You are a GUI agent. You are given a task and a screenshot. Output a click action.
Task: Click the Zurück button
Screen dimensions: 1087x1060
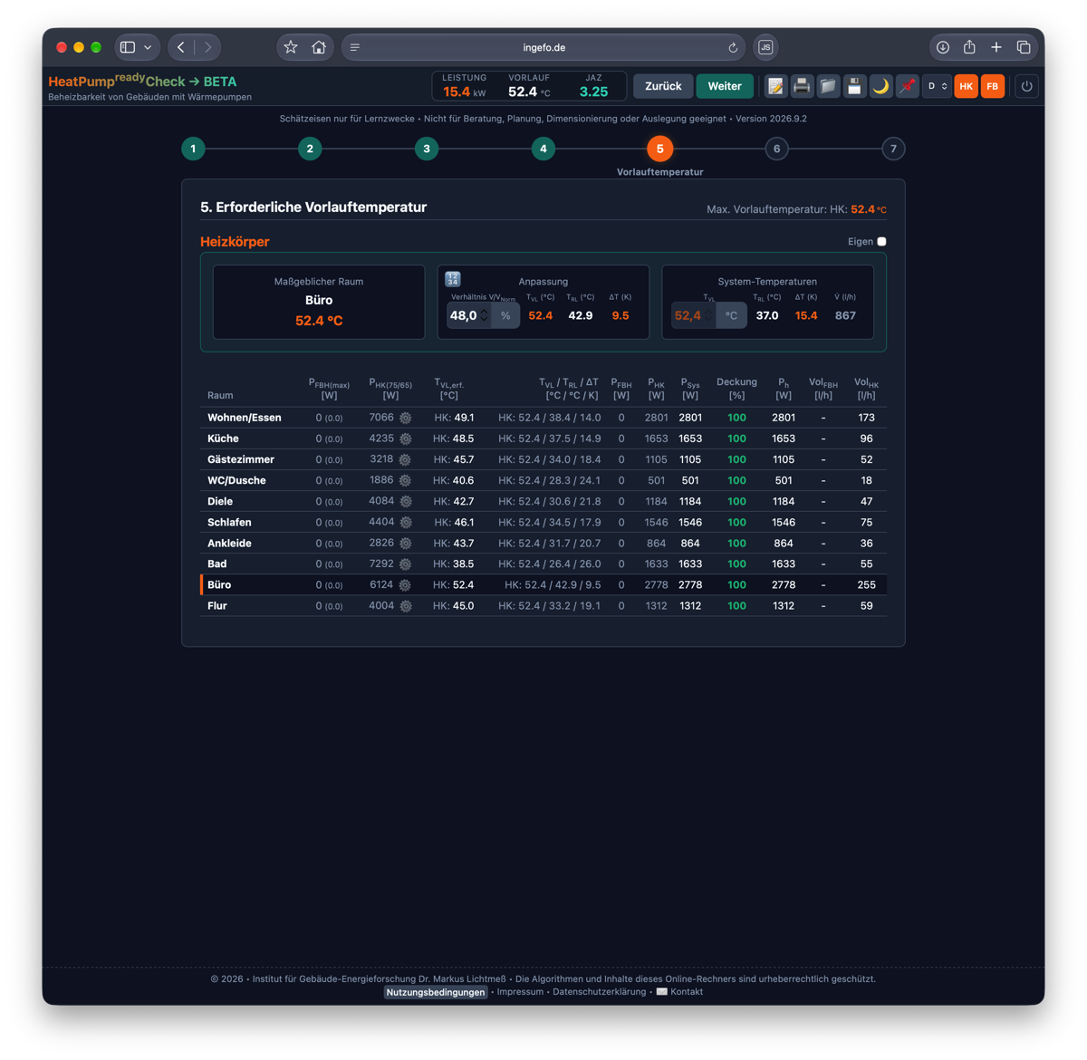663,86
